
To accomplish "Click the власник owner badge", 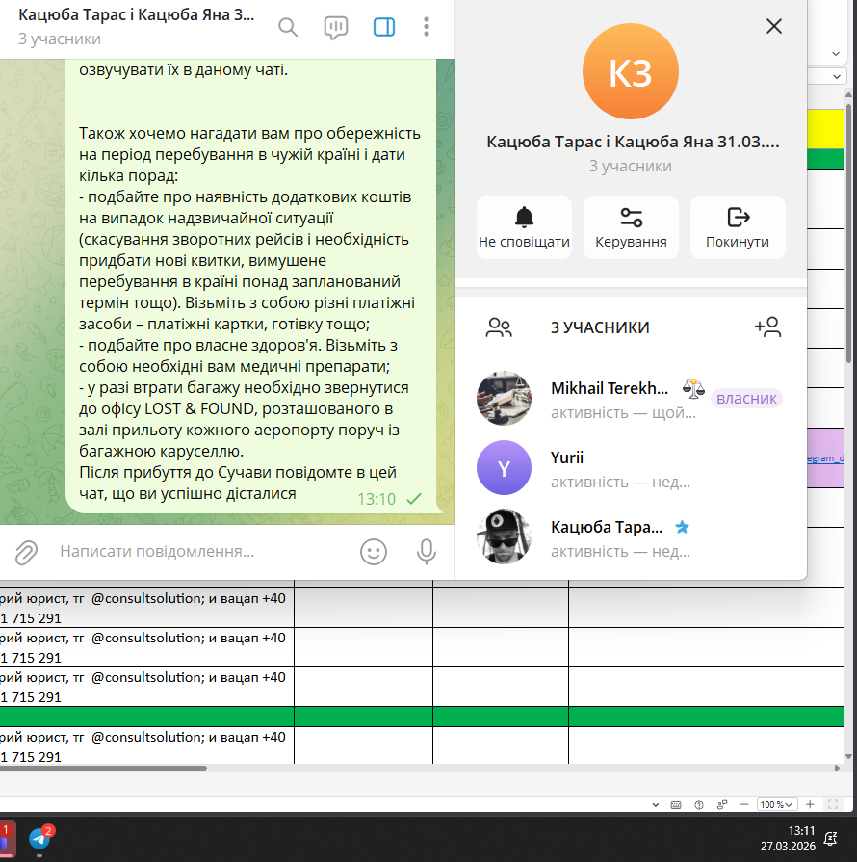I will coord(746,398).
